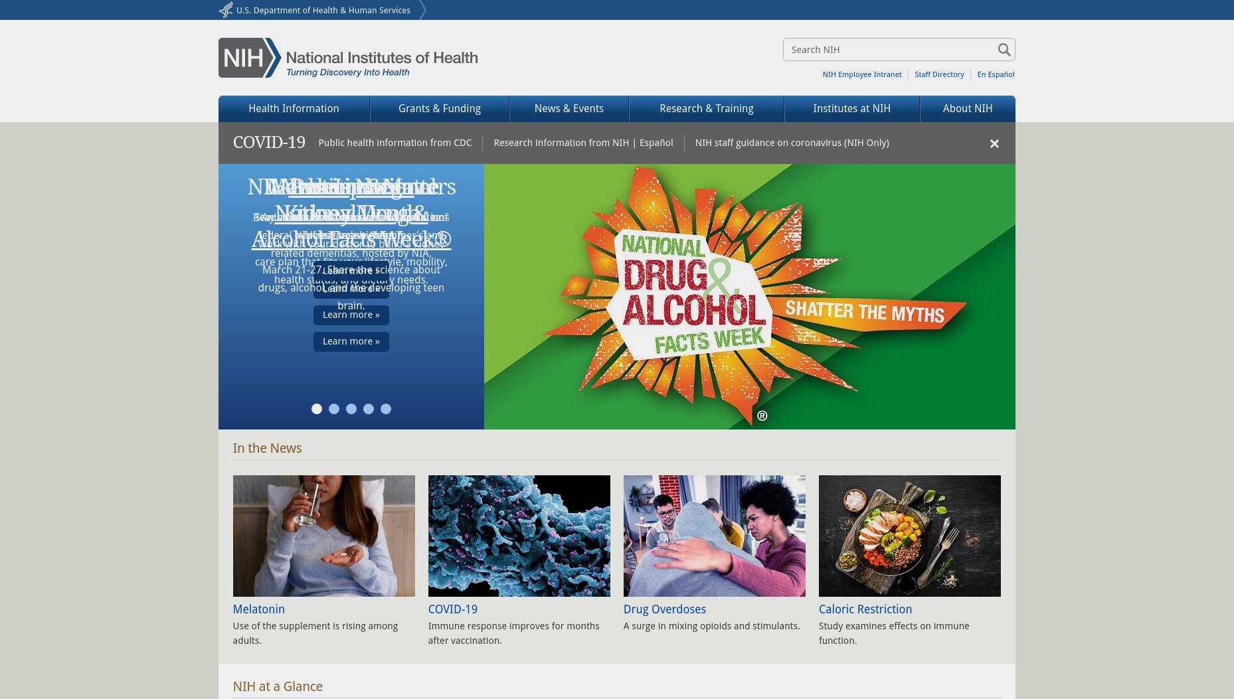Select the fourth carousel slide dot
This screenshot has width=1234, height=699.
tap(369, 409)
